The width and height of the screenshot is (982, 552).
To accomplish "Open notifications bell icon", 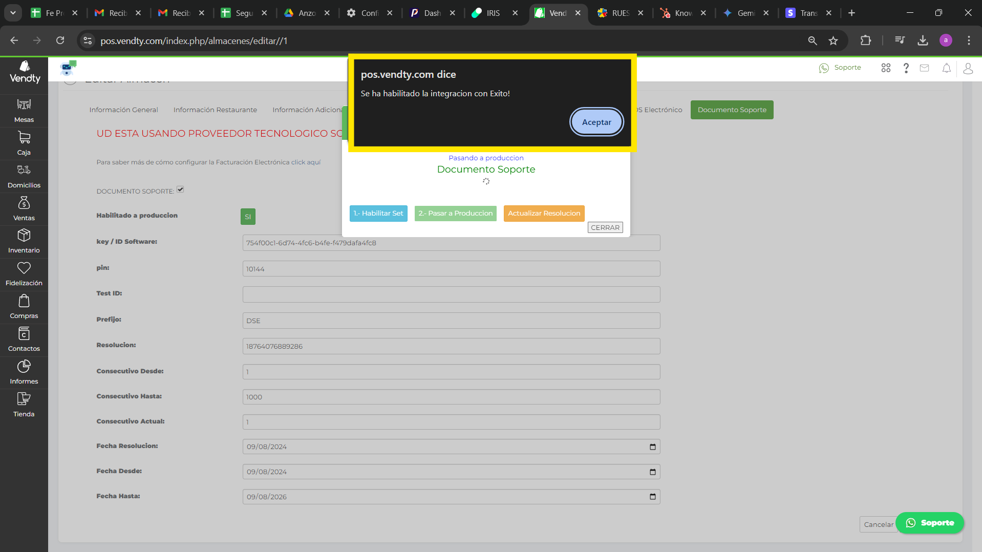I will click(947, 68).
